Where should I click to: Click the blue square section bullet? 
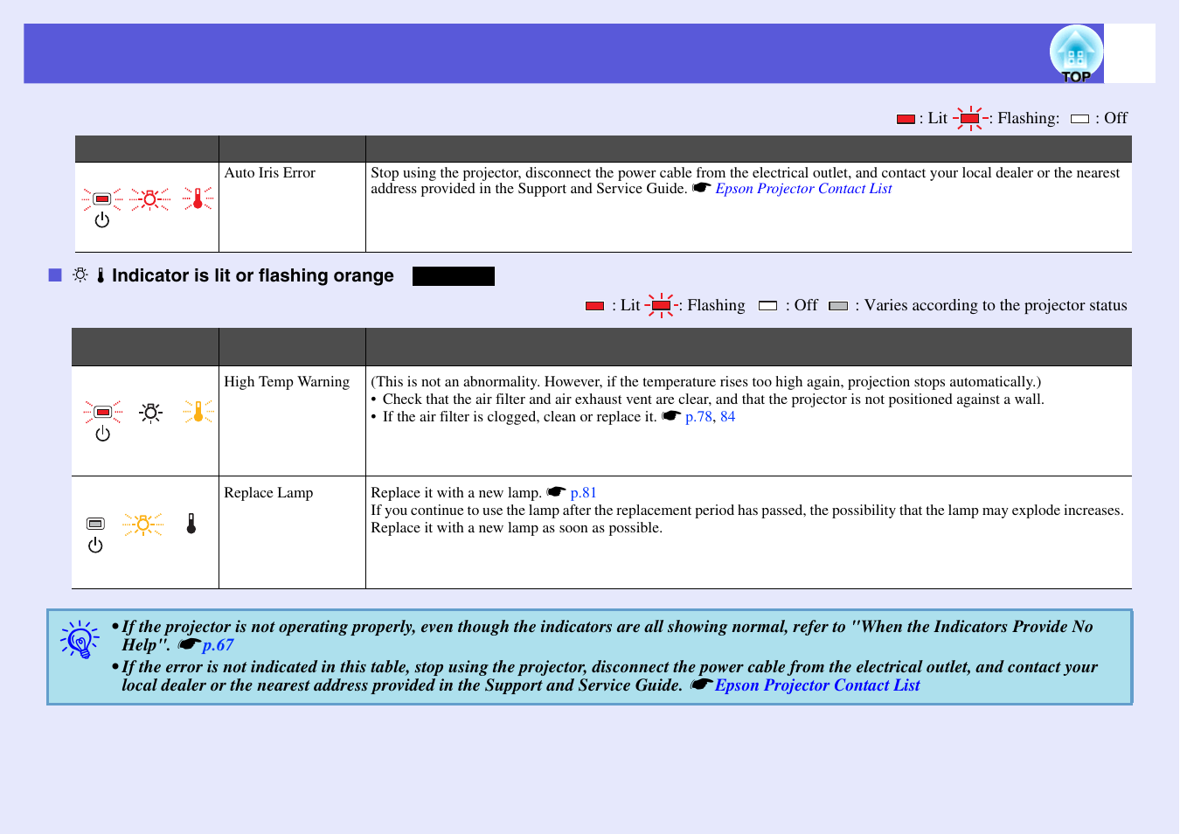(55, 275)
